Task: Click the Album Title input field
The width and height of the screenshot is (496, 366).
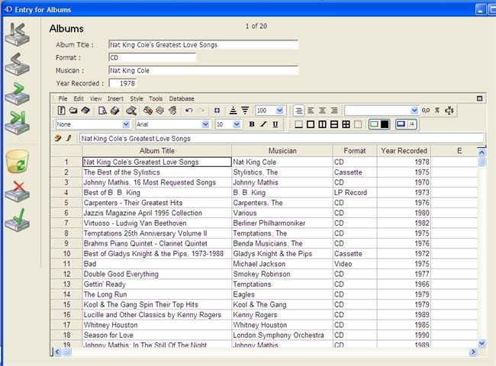Action: click(x=202, y=45)
